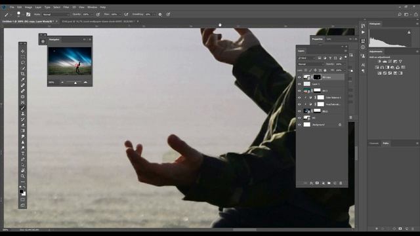Hide the Background layer
The image size is (420, 236).
tap(299, 125)
